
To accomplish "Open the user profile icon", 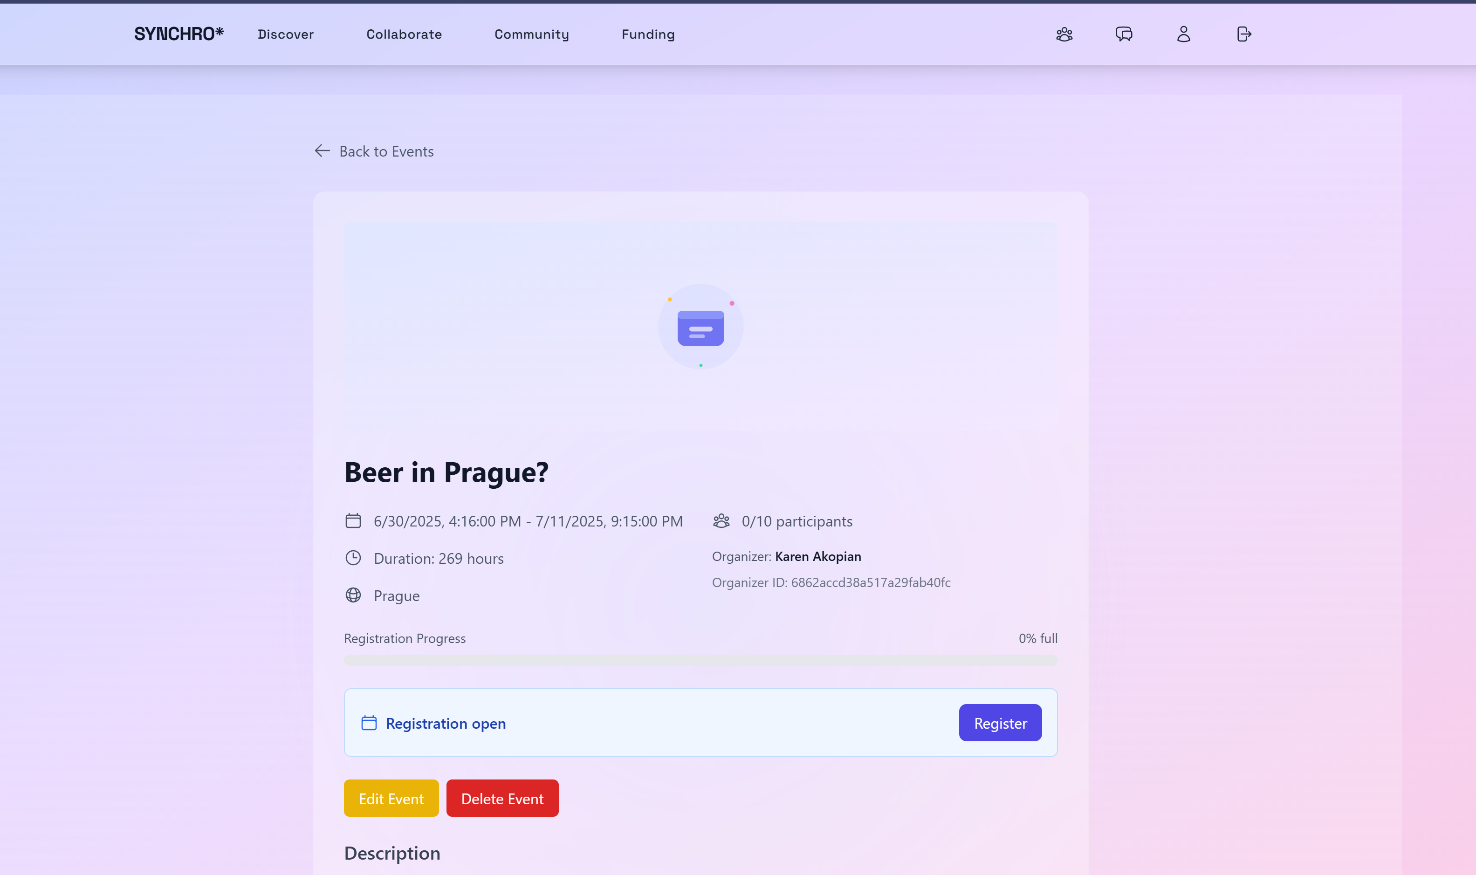I will (x=1183, y=34).
